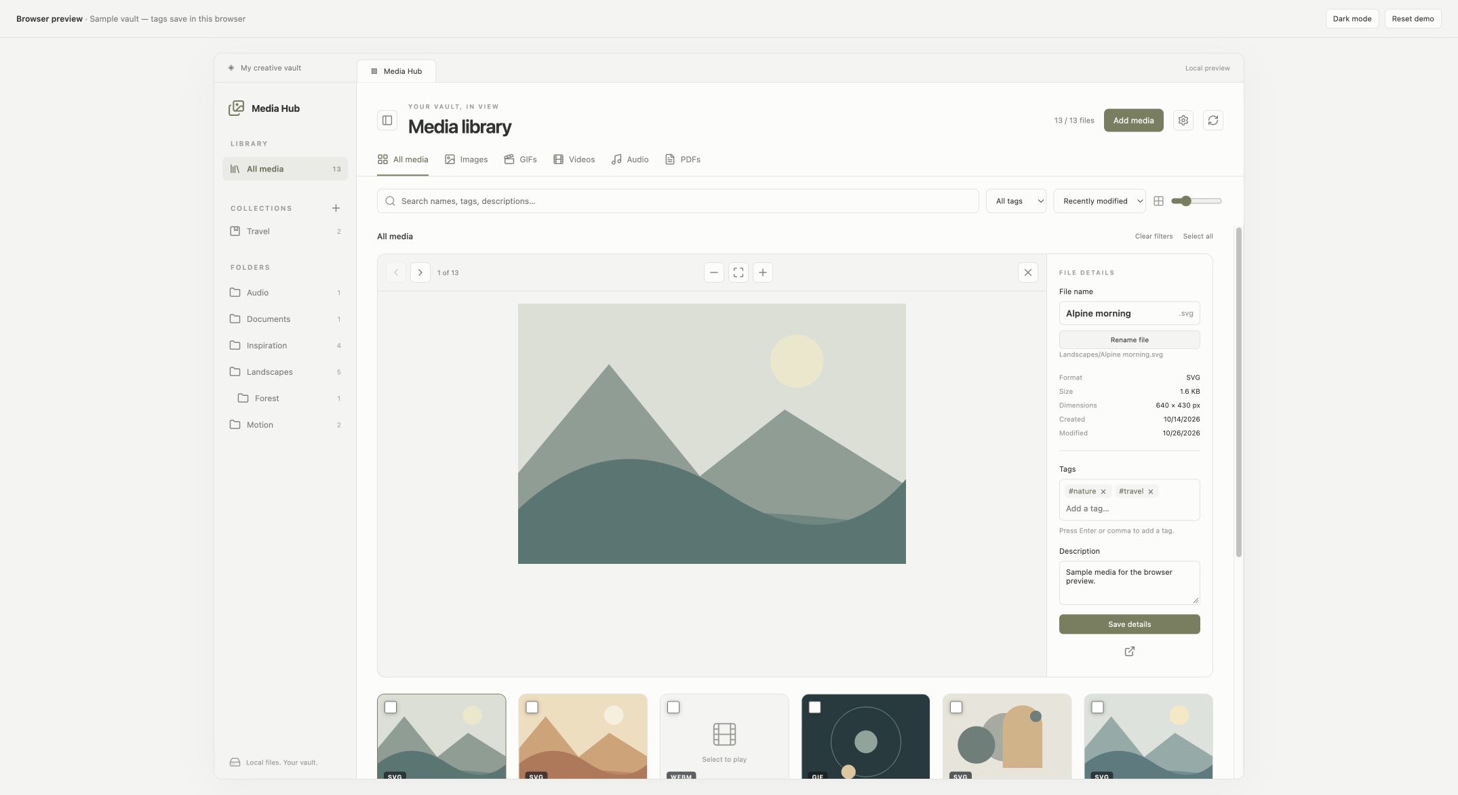Click the large Alpine morning preview image
This screenshot has height=795, width=1458.
(712, 434)
